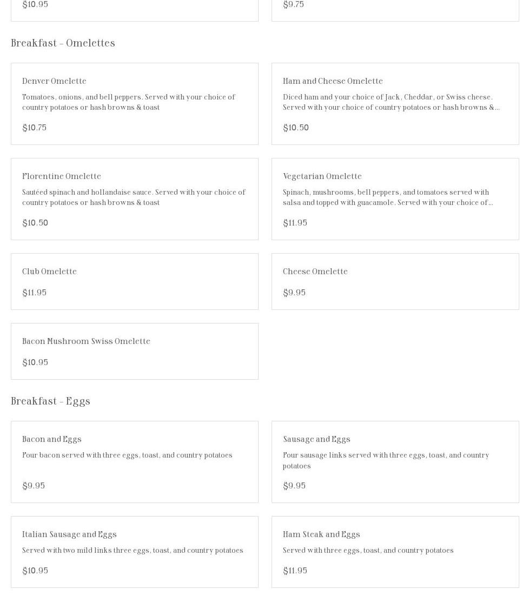Select the Cheese Omelette item name
The image size is (522, 595).
pyautogui.click(x=315, y=272)
